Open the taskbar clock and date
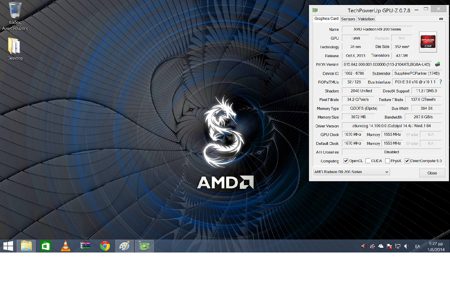Screen dimensions: 450x282 (x=436, y=246)
